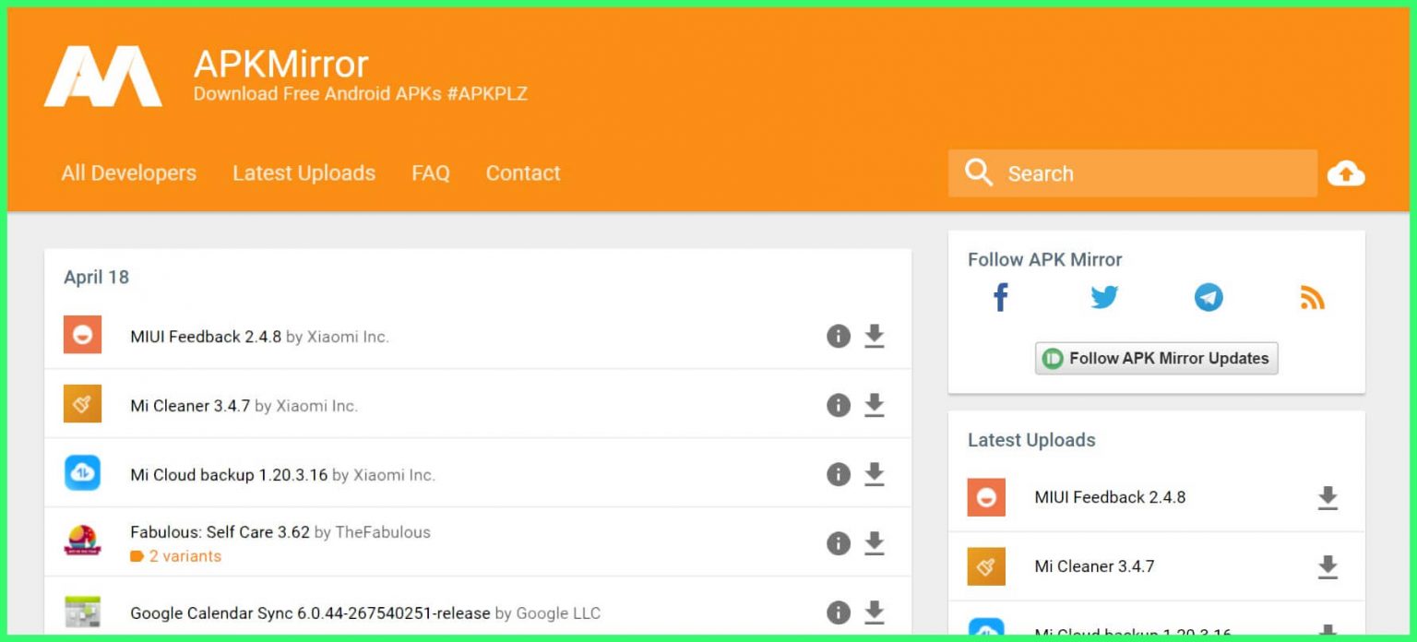The image size is (1417, 642).
Task: Click sidebar download icon for MIUI Feedback
Action: tap(1328, 498)
